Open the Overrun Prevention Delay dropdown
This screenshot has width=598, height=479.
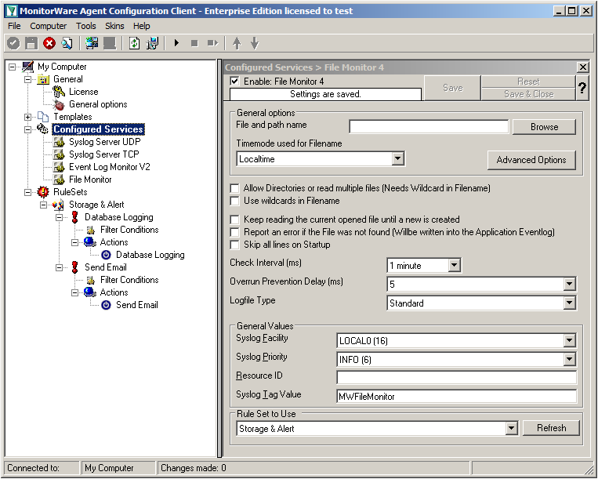(569, 284)
